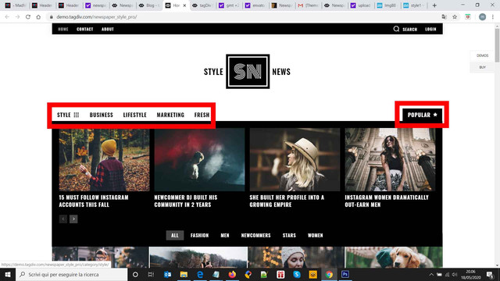Click the lock icon in address bar
The width and height of the screenshot is (500, 281).
tap(51, 17)
